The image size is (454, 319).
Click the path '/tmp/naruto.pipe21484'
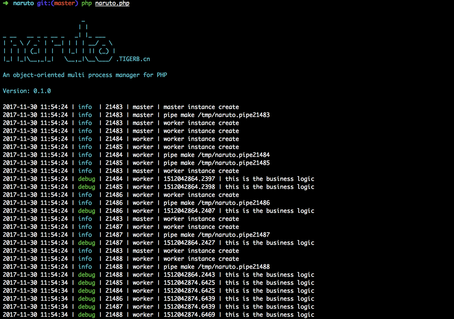pyautogui.click(x=234, y=155)
